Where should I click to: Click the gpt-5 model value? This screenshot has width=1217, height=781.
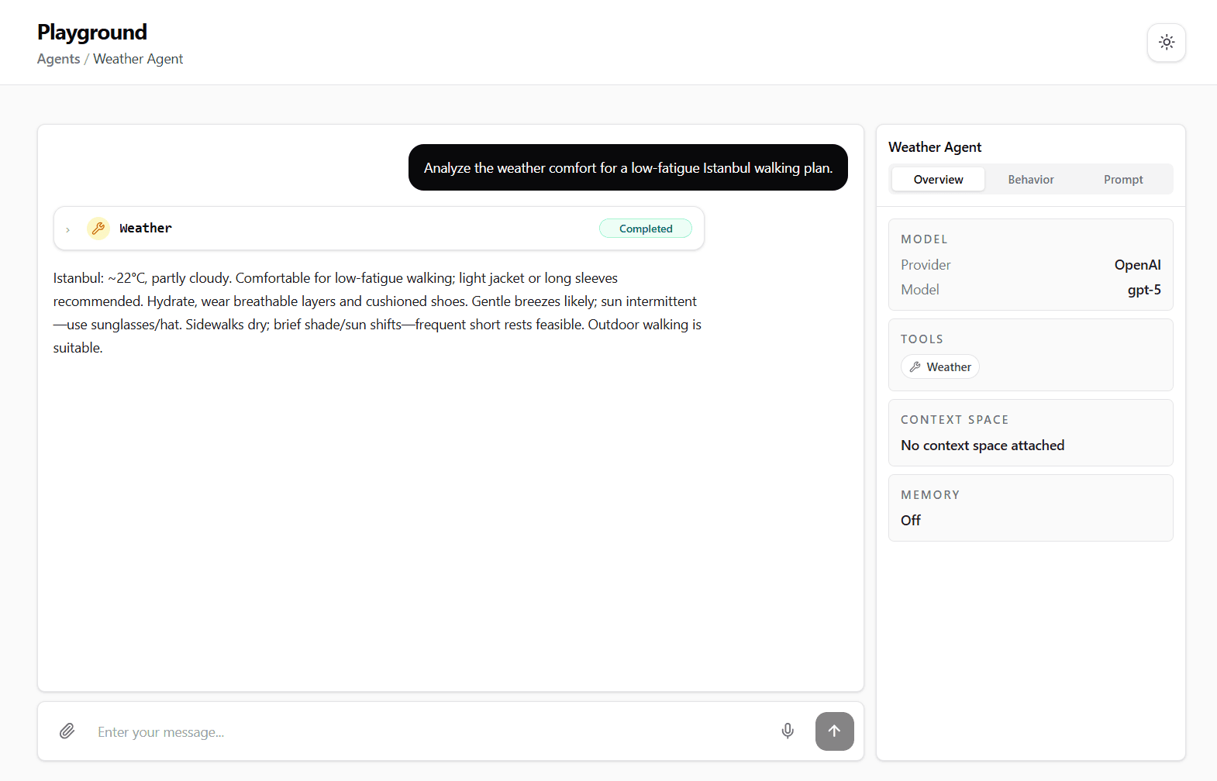click(x=1144, y=290)
